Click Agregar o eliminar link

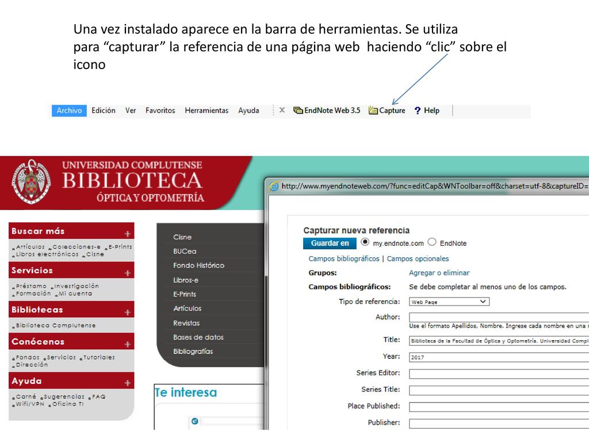coord(439,273)
